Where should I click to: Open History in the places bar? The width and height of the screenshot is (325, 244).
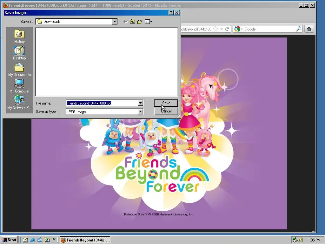[19, 37]
